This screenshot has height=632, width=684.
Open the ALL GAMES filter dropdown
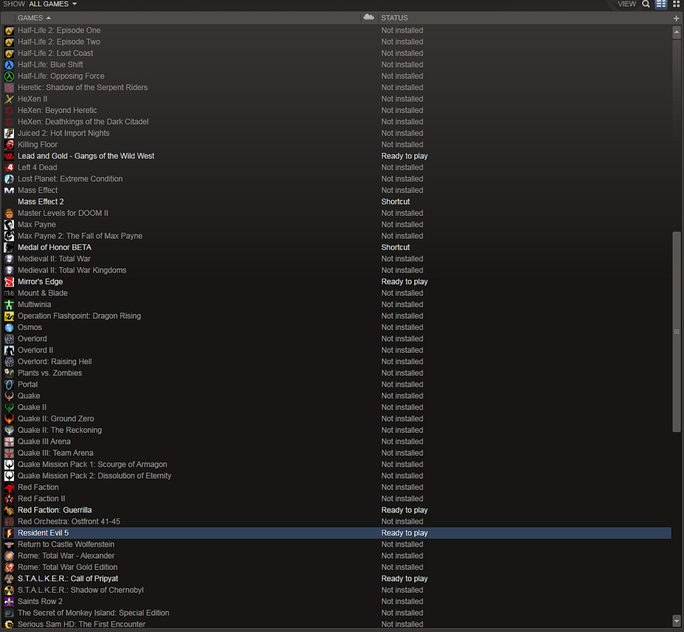pyautogui.click(x=52, y=4)
